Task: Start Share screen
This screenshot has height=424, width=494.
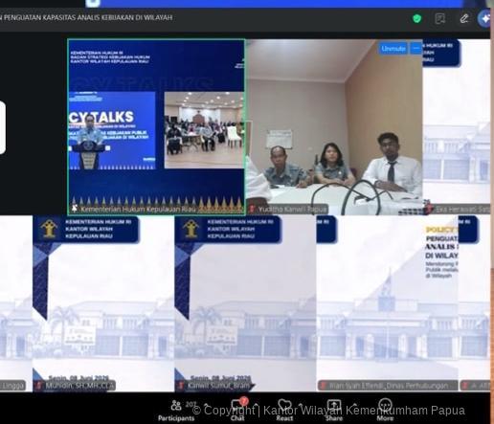Action: [334, 411]
